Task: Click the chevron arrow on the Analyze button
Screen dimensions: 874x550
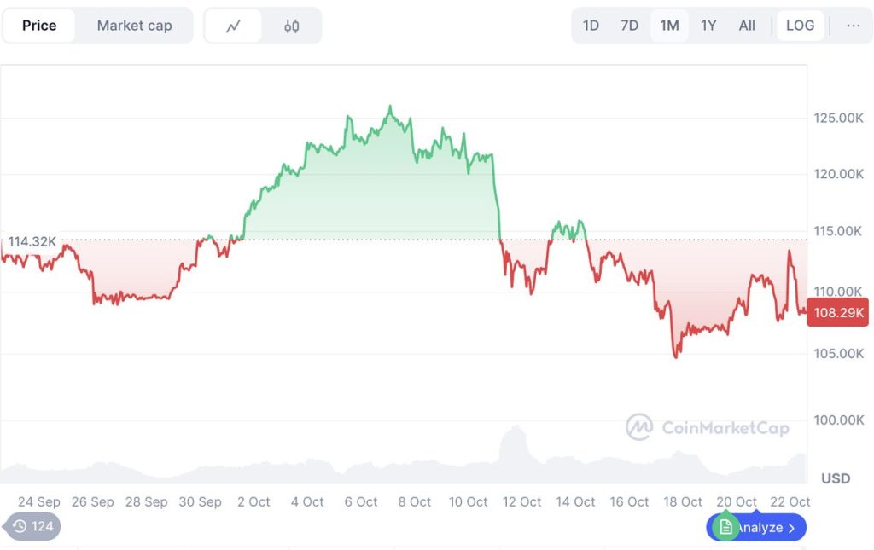Action: point(794,527)
